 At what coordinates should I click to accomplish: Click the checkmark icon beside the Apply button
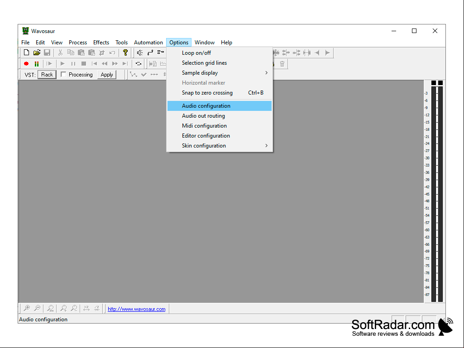pos(144,75)
